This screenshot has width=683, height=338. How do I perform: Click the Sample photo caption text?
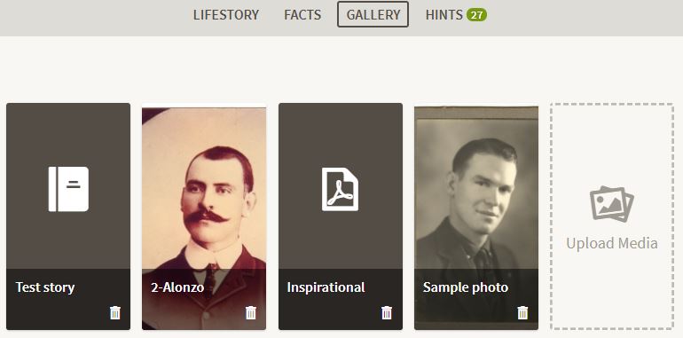point(466,287)
